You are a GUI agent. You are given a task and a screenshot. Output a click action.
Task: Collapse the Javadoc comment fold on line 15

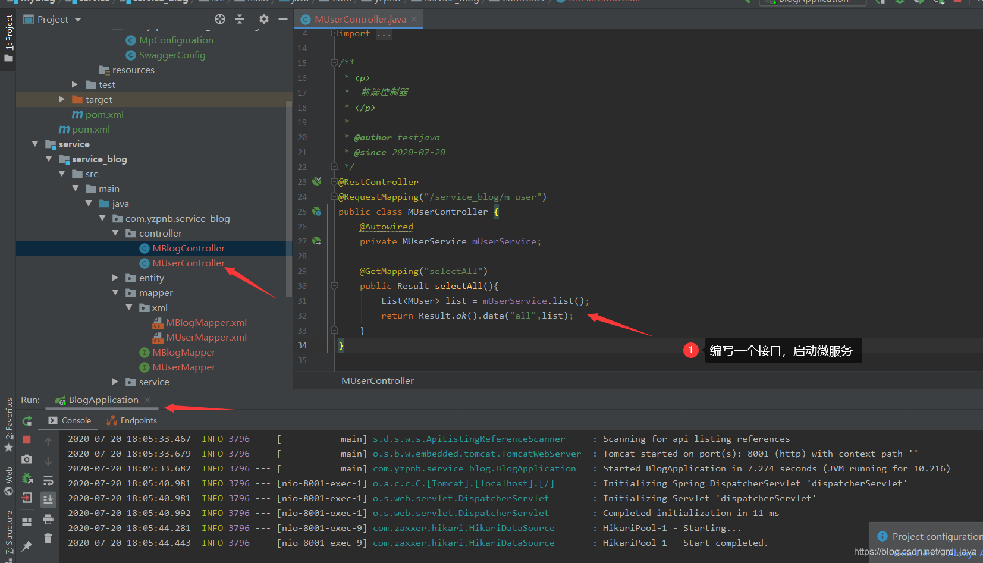[x=334, y=63]
